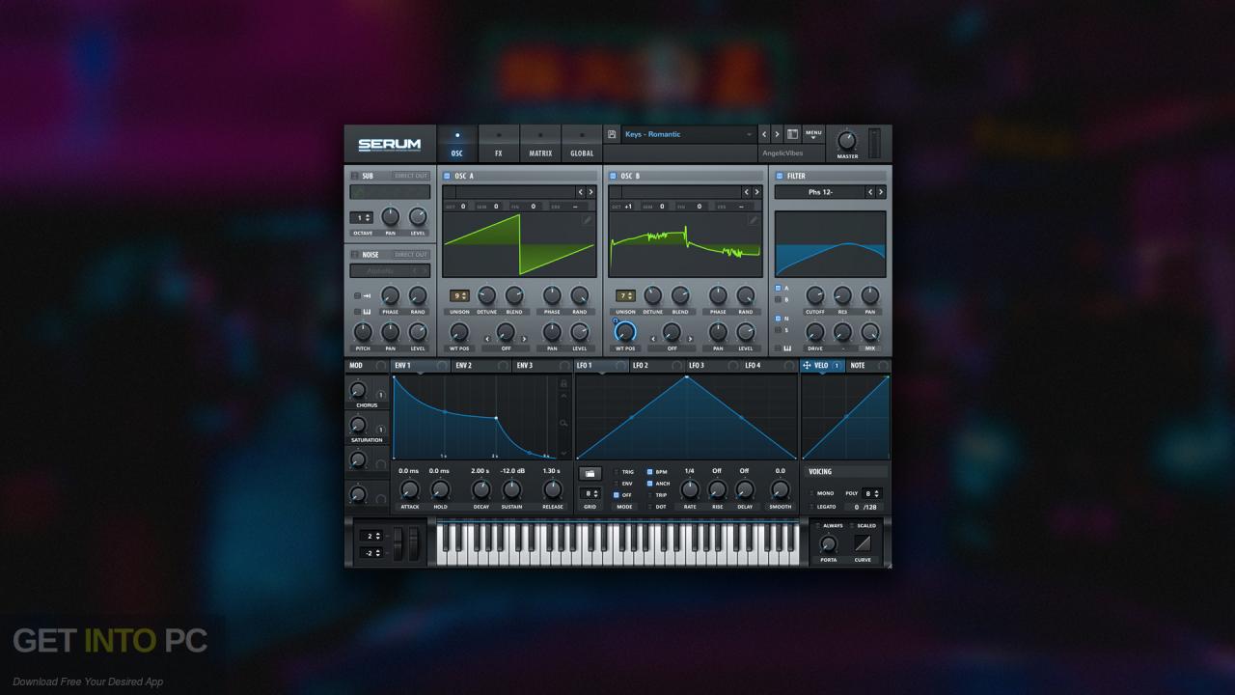This screenshot has height=695, width=1235.
Task: Toggle filter routing for oscillator A
Action: [779, 288]
